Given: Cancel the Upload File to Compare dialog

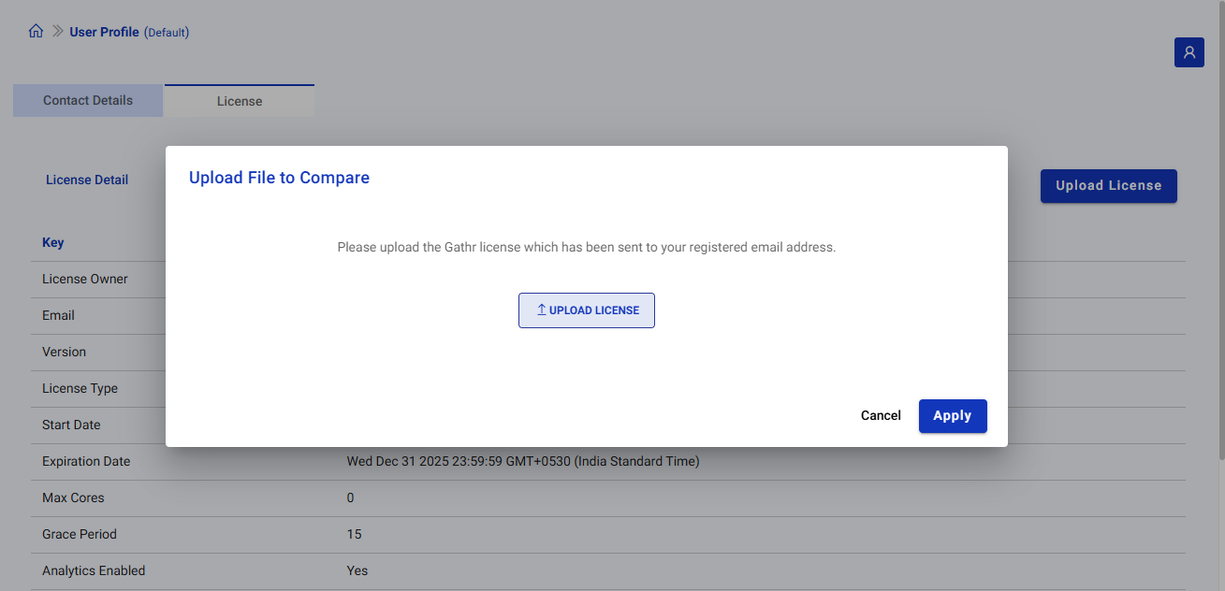Looking at the screenshot, I should click(x=880, y=415).
